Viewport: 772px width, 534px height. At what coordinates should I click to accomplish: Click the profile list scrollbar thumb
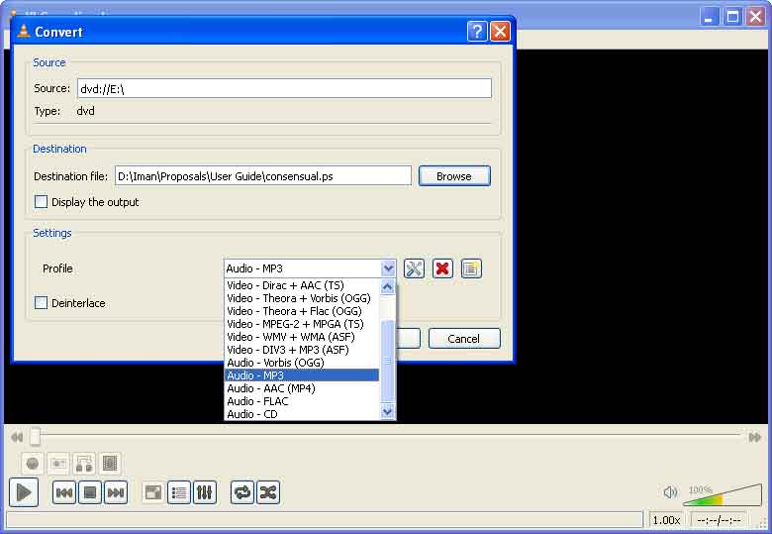click(x=387, y=362)
